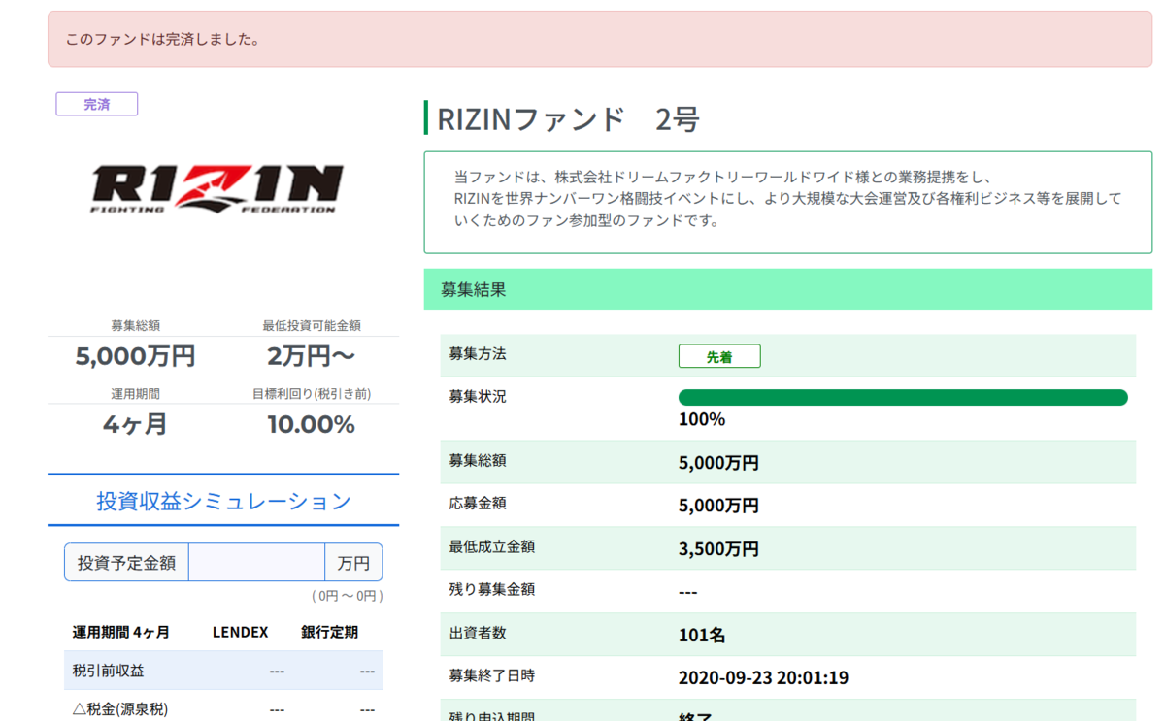The width and height of the screenshot is (1165, 721).
Task: Click the 100% progress label
Action: (x=702, y=419)
